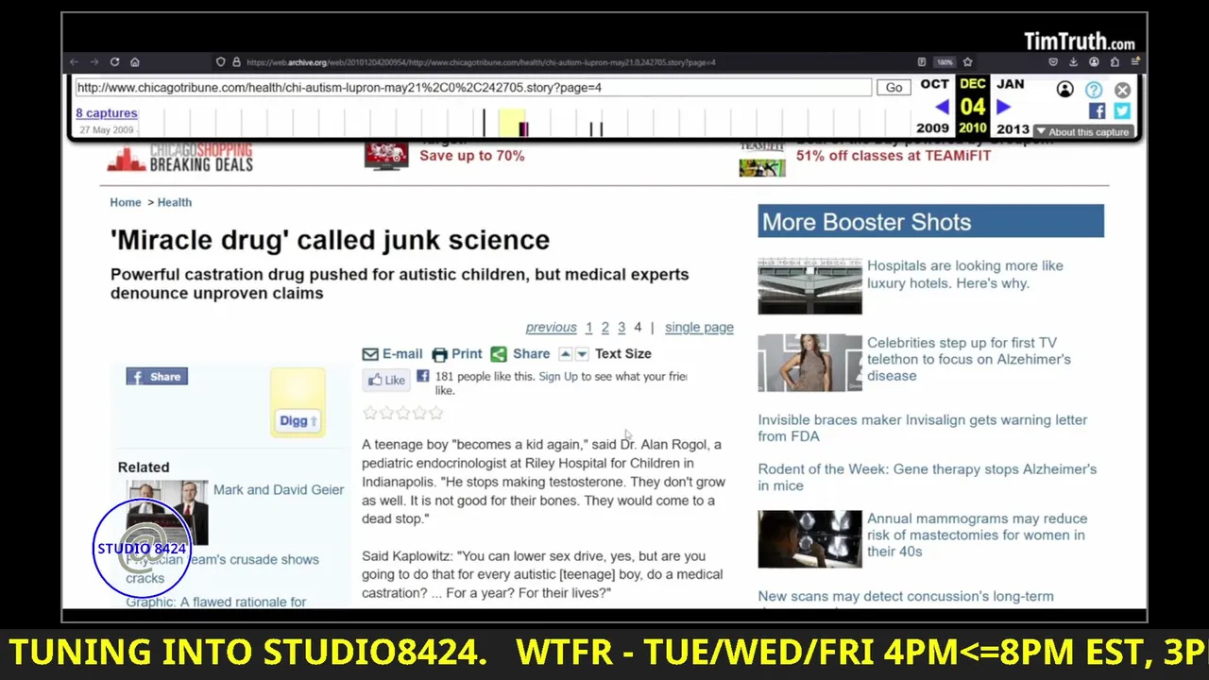This screenshot has height=680, width=1209.
Task: Click the Facebook Share button in sidebar
Action: click(x=157, y=376)
